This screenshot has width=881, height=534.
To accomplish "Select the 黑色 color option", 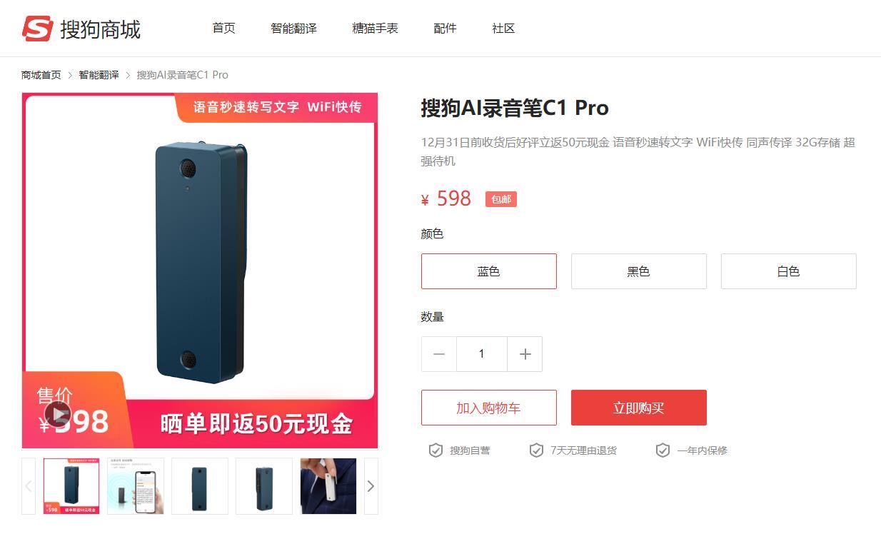I will [x=639, y=271].
